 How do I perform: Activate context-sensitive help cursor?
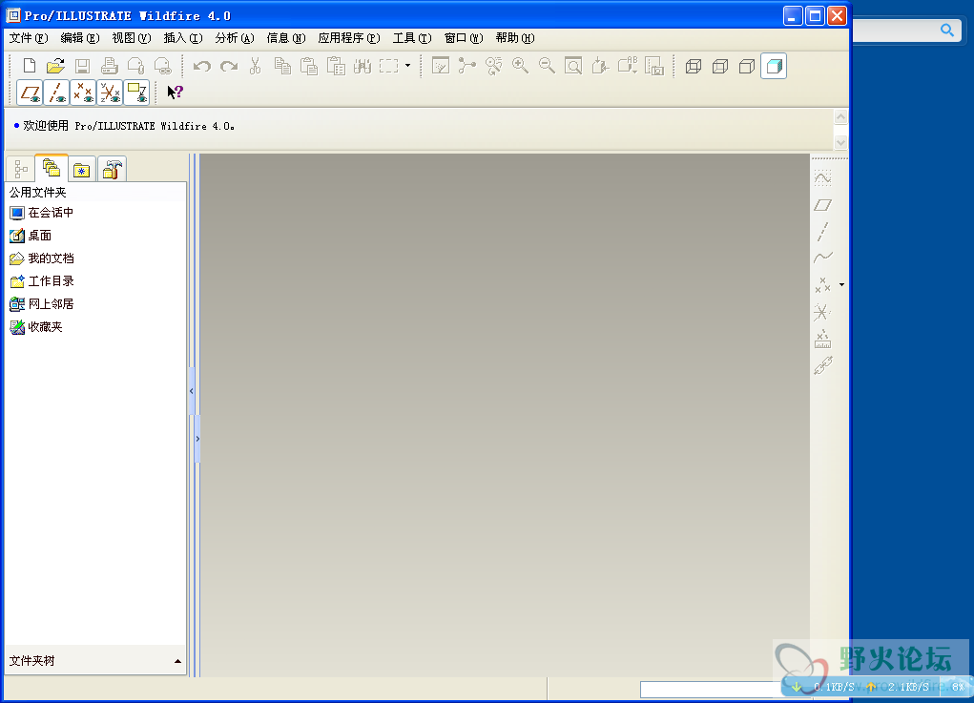(x=176, y=93)
